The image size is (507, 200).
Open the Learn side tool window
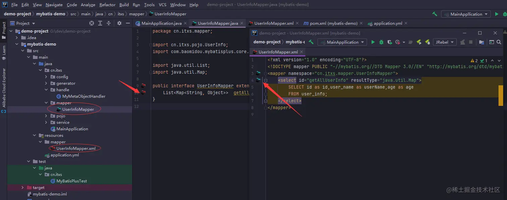coord(4,53)
